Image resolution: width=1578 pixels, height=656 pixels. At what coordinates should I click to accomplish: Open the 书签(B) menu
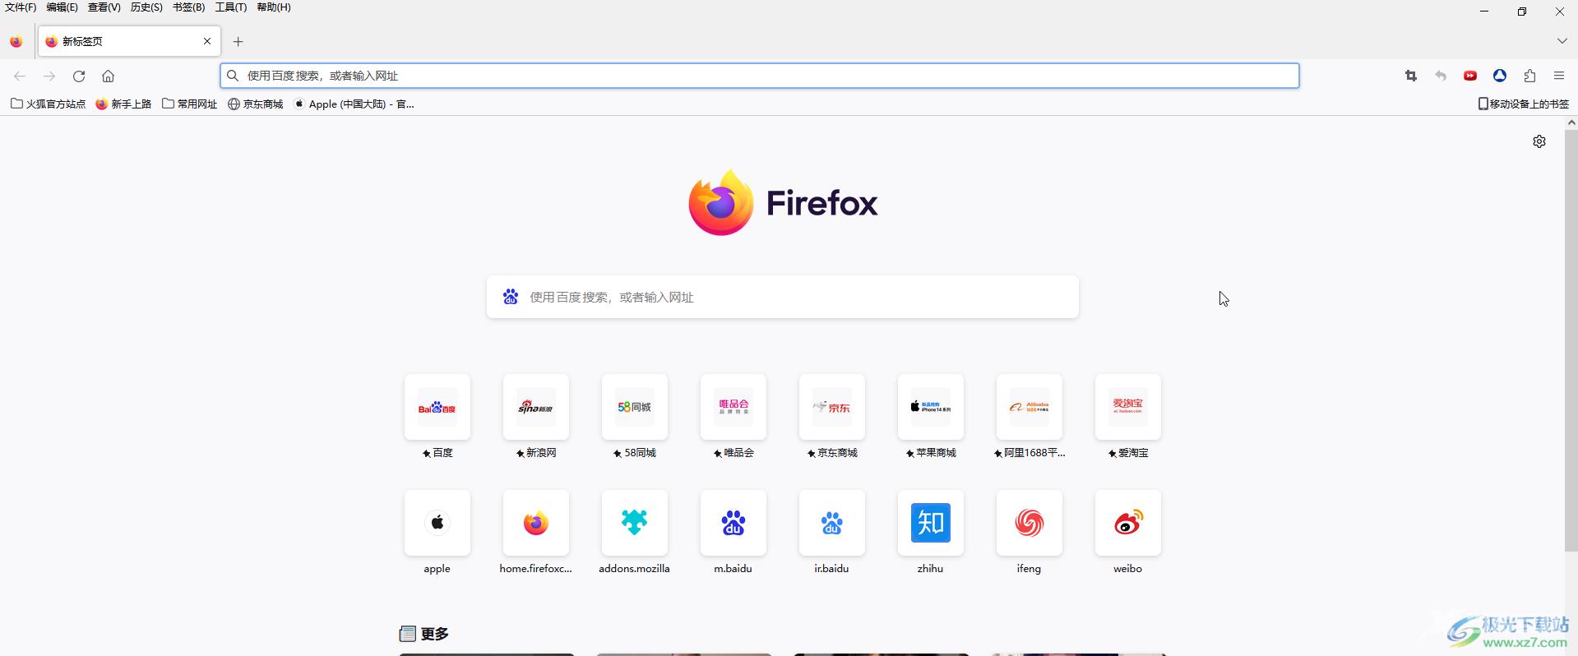(188, 7)
